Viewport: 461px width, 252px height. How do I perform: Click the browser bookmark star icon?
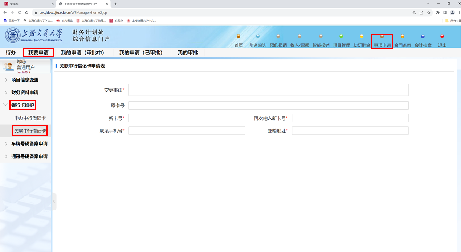(x=429, y=12)
